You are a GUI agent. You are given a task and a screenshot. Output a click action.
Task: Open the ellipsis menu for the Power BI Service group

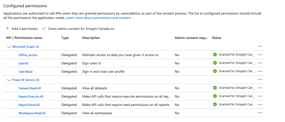(x=260, y=80)
